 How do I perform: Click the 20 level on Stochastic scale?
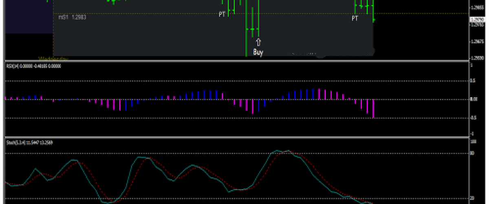click(472, 198)
